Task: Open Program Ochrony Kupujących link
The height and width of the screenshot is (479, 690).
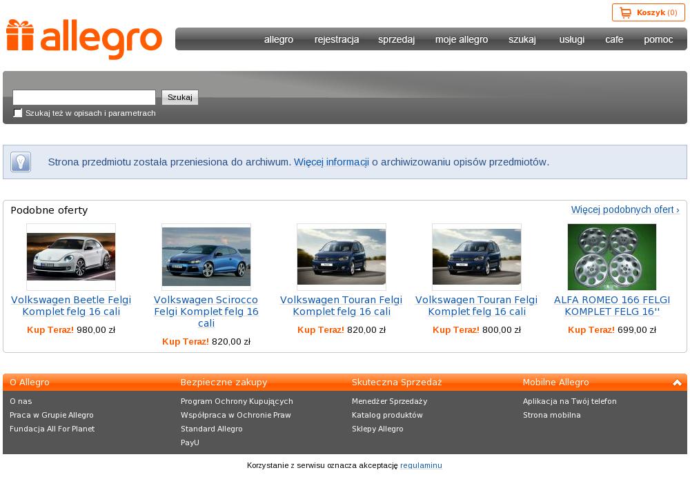Action: pyautogui.click(x=237, y=401)
